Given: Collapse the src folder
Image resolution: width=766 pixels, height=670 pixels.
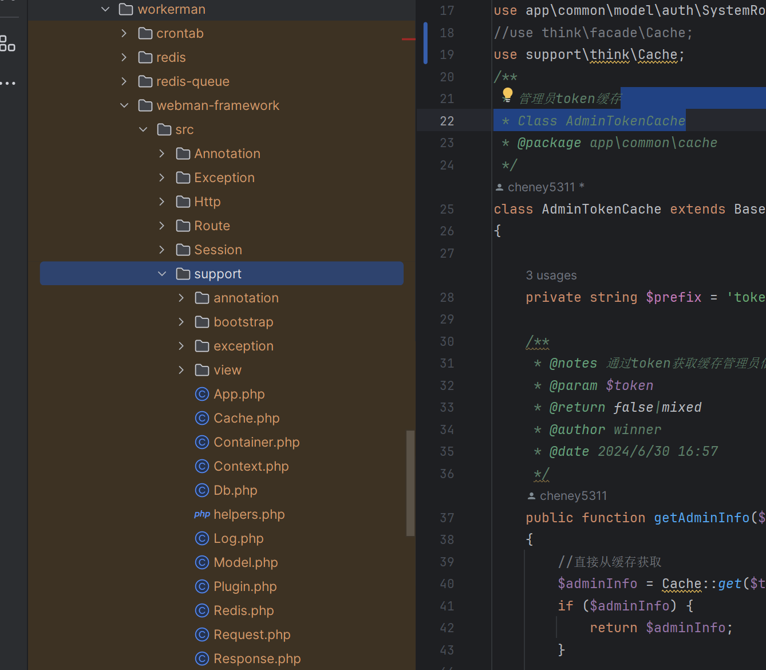Looking at the screenshot, I should 143,129.
